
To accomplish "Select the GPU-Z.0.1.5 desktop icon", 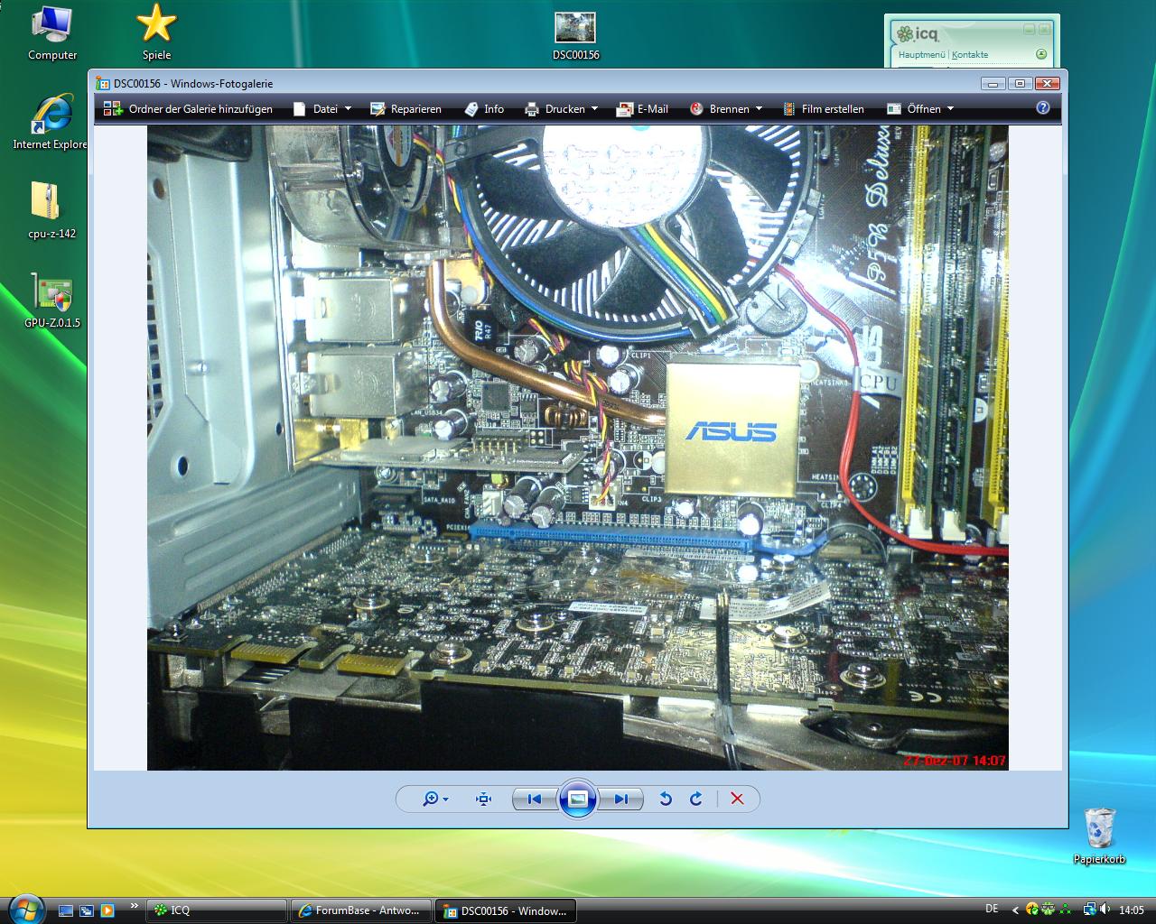I will (x=51, y=300).
